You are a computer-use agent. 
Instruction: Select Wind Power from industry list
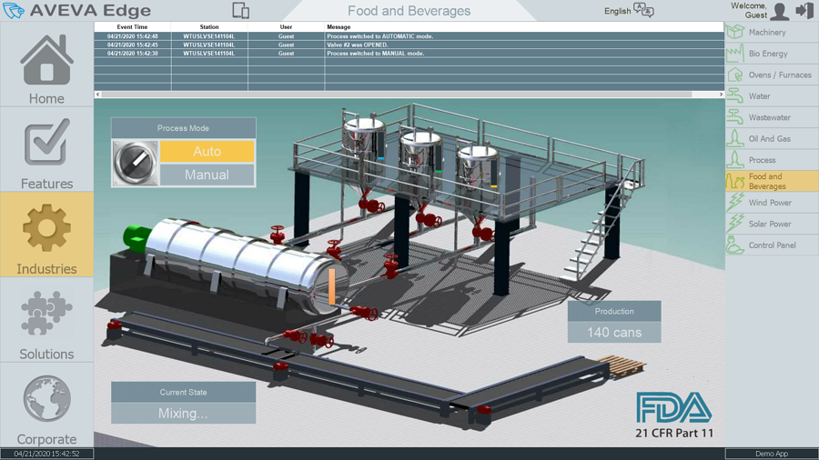point(771,203)
